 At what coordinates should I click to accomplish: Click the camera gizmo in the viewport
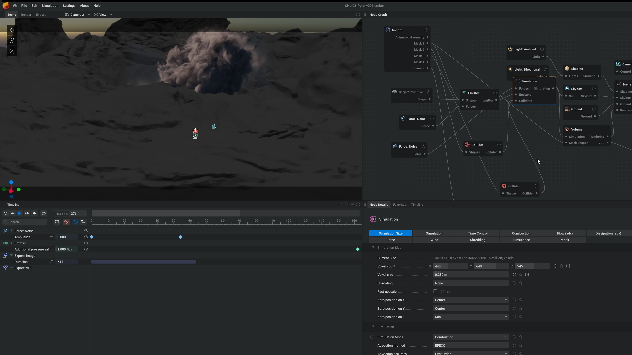[x=214, y=126]
